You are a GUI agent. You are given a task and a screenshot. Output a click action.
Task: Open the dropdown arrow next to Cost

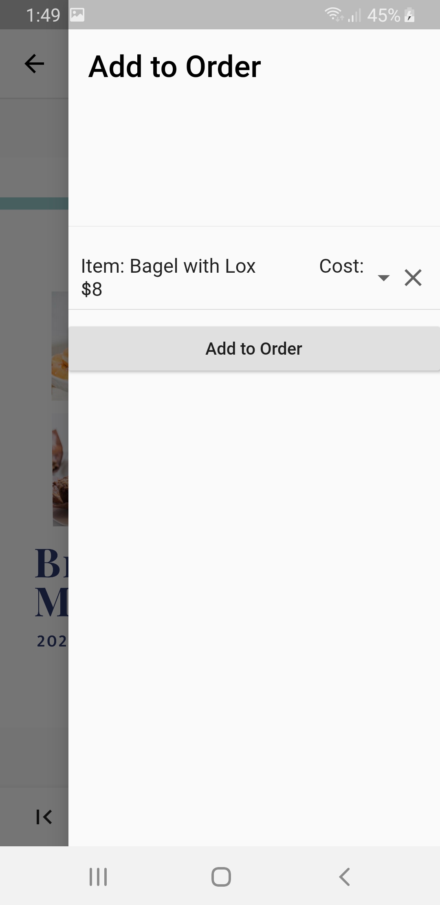tap(383, 278)
